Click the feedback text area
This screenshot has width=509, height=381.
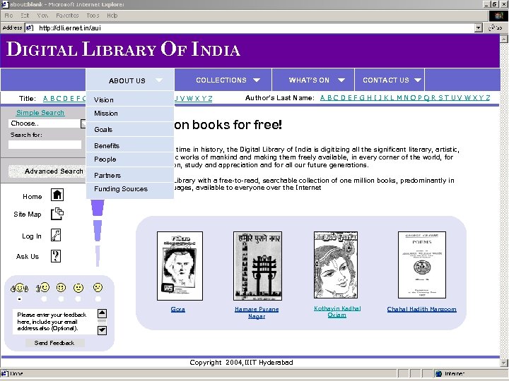coord(54,322)
